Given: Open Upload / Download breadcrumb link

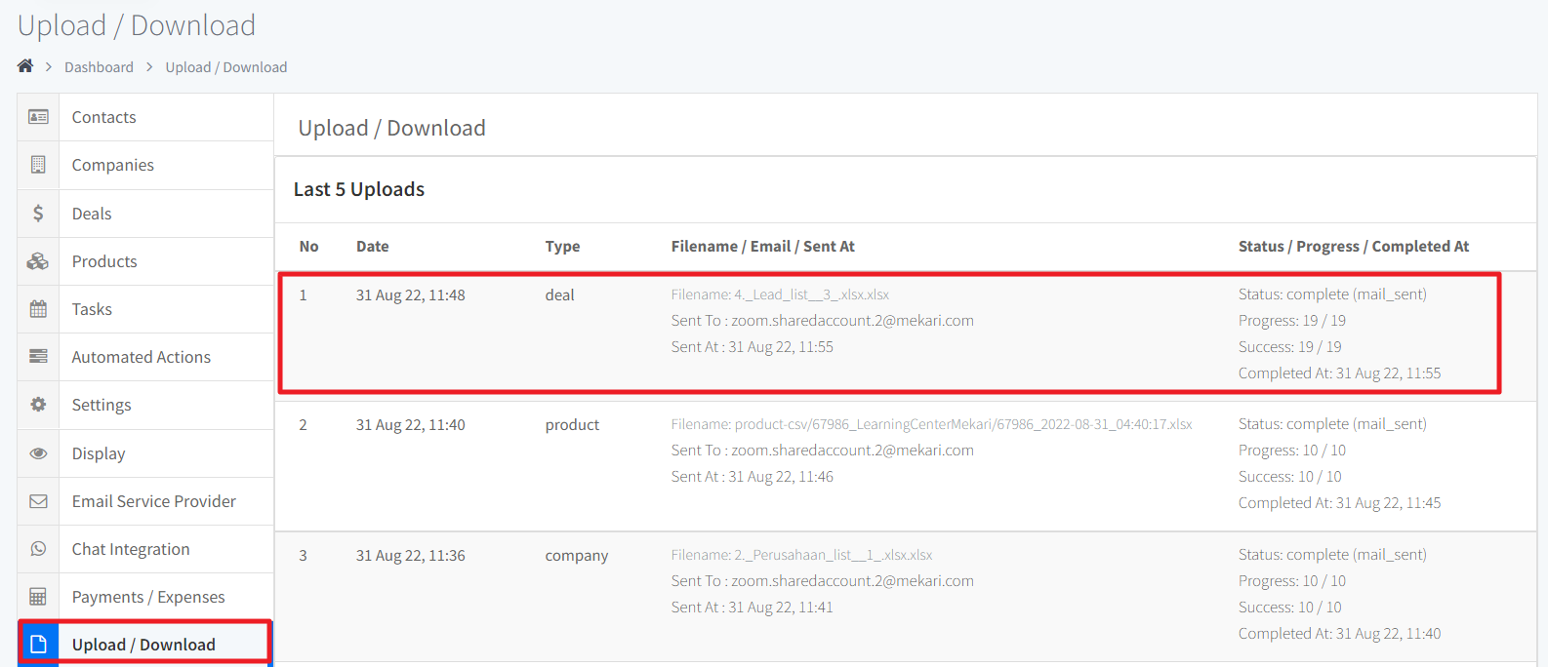Looking at the screenshot, I should 225,67.
